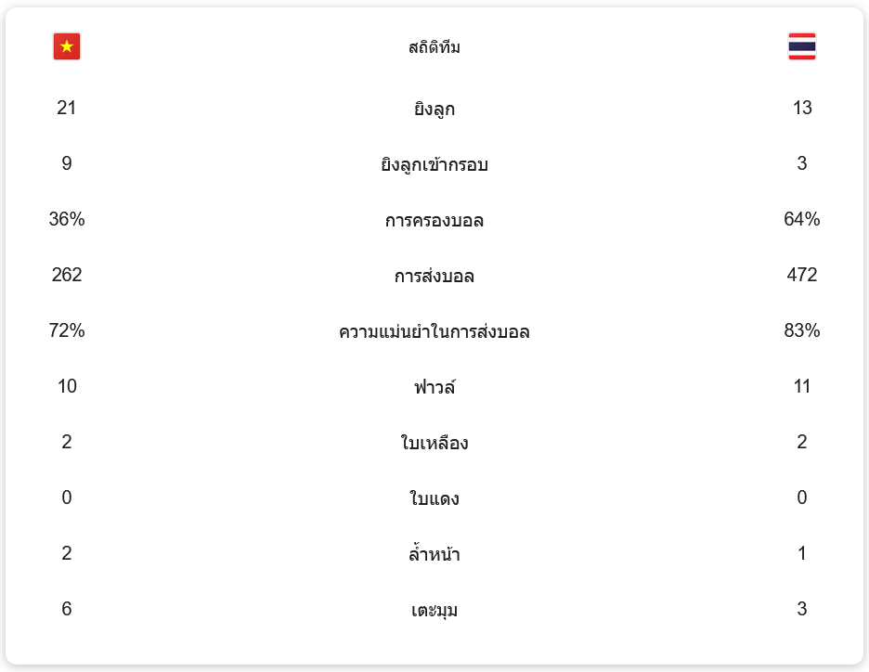Click the ยิงลูกเข้ากรอบ stat label
The height and width of the screenshot is (672, 869).
[434, 165]
